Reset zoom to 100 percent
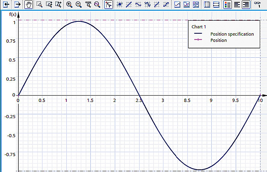The width and height of the screenshot is (267, 172). click(x=88, y=5)
